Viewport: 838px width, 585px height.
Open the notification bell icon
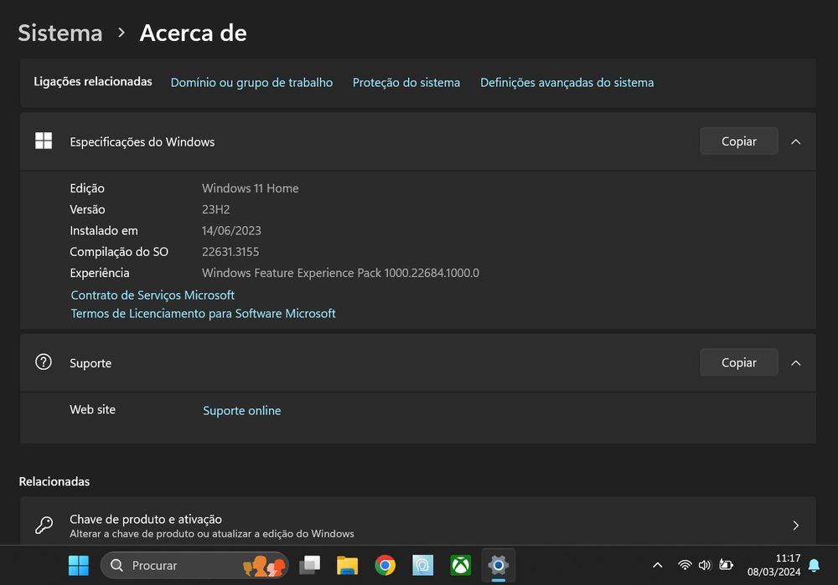[814, 565]
